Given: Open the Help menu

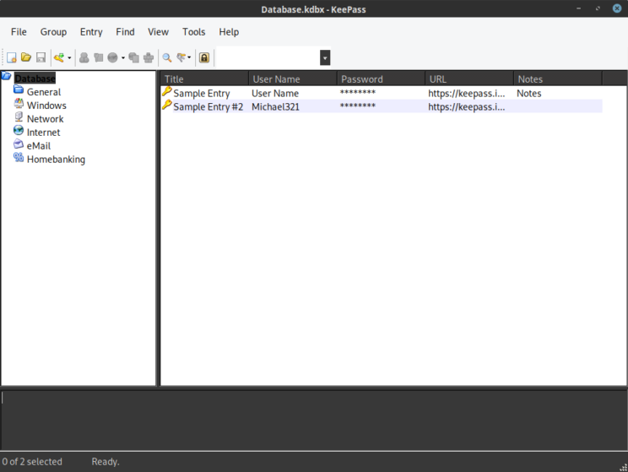Looking at the screenshot, I should [x=229, y=32].
